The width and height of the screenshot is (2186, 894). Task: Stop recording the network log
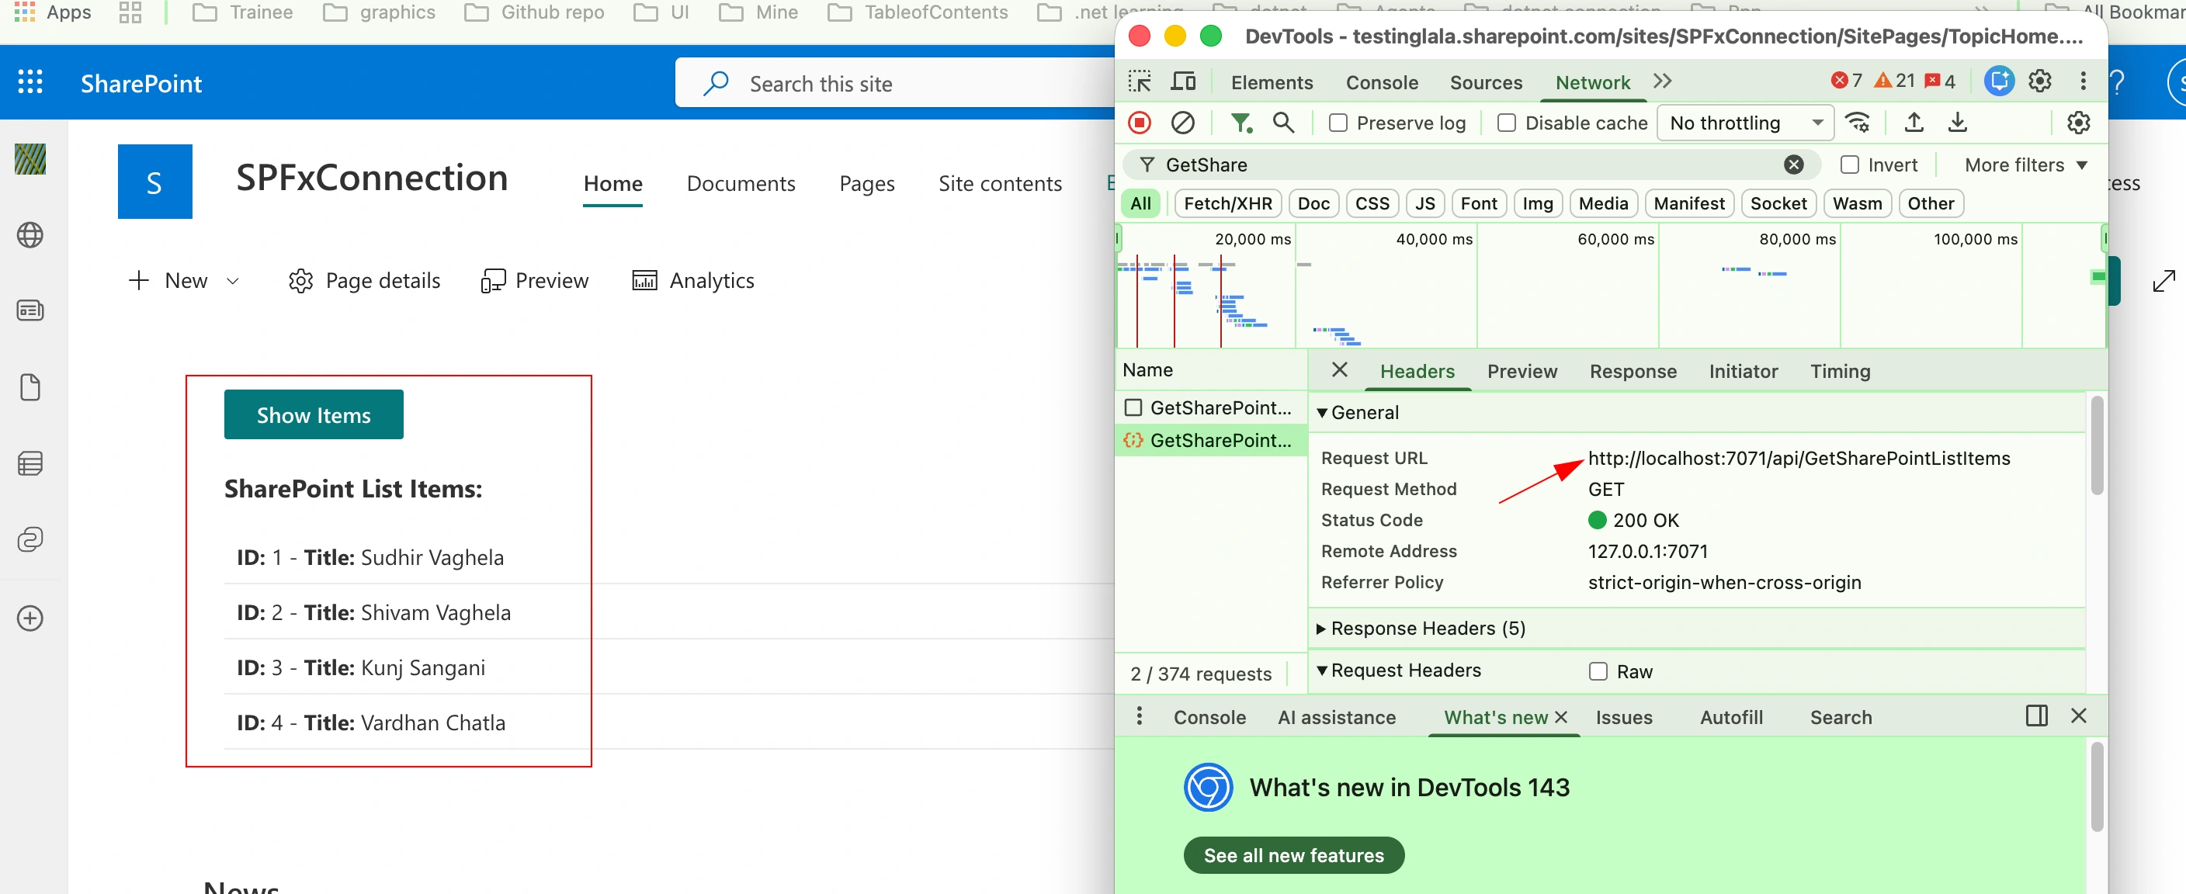click(1140, 123)
